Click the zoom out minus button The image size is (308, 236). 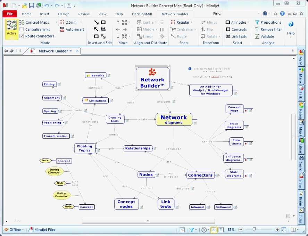tap(241, 229)
